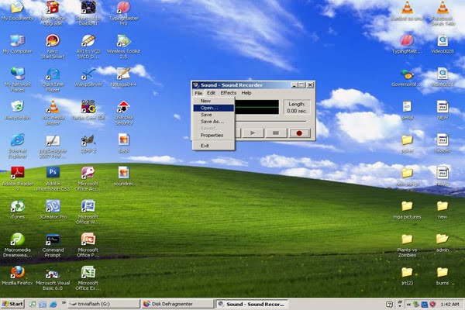Click the Microsoft Office Word shortcut
The height and width of the screenshot is (310, 465).
88,212
